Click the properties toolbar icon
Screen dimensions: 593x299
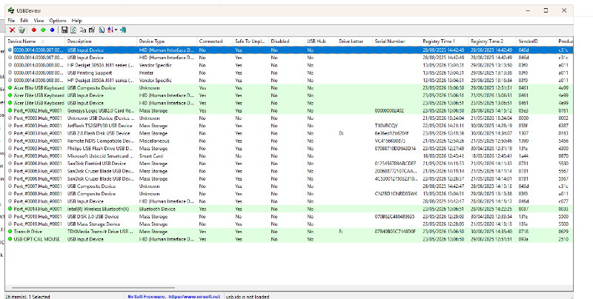point(92,30)
